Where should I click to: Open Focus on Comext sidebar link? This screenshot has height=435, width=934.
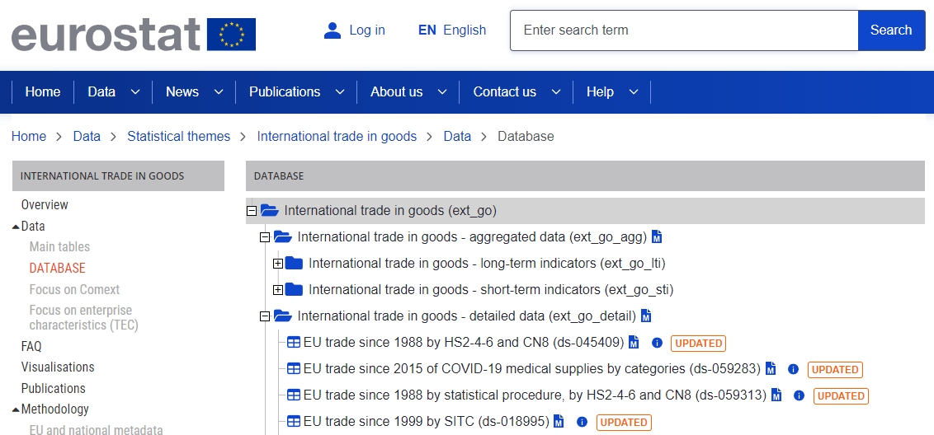point(74,289)
